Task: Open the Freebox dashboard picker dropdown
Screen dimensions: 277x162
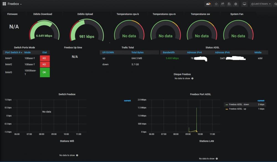Action: click(15, 4)
